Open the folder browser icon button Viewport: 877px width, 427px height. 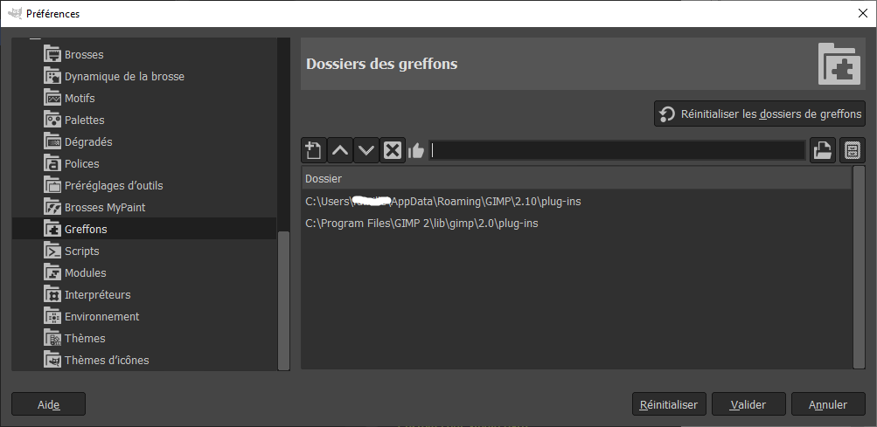pos(822,150)
